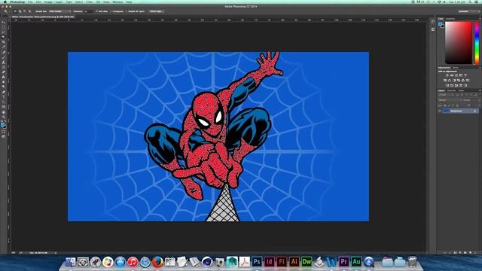
Task: Switch to the Swatches tab
Action: point(450,18)
